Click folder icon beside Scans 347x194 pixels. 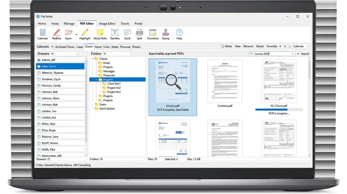click(x=96, y=105)
